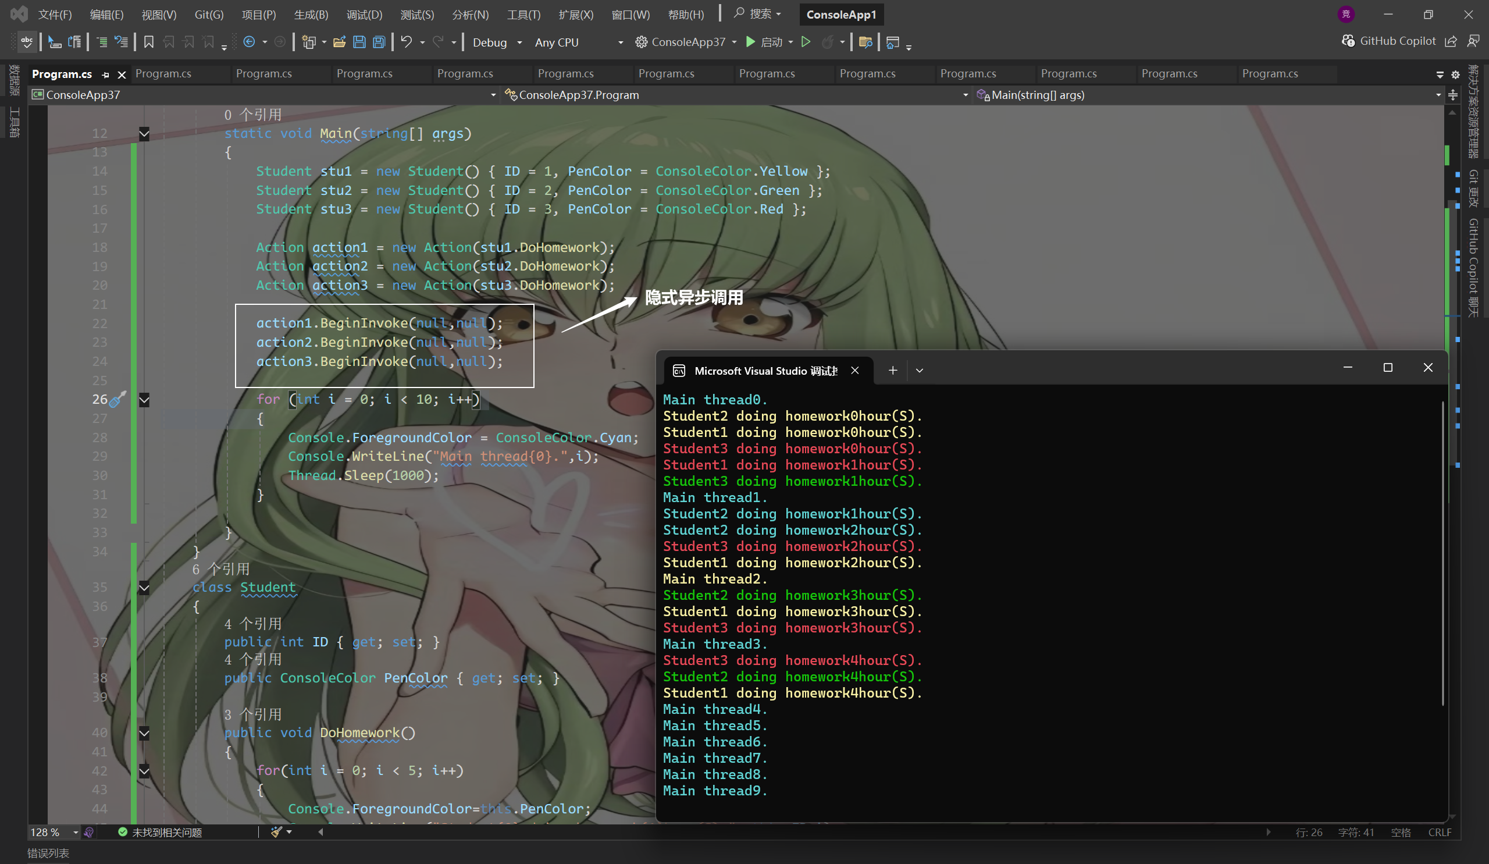Toggle the abc spell checker button

pos(27,42)
